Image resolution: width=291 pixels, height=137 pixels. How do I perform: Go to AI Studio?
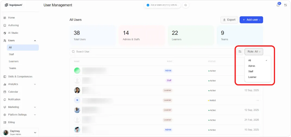(x=13, y=33)
